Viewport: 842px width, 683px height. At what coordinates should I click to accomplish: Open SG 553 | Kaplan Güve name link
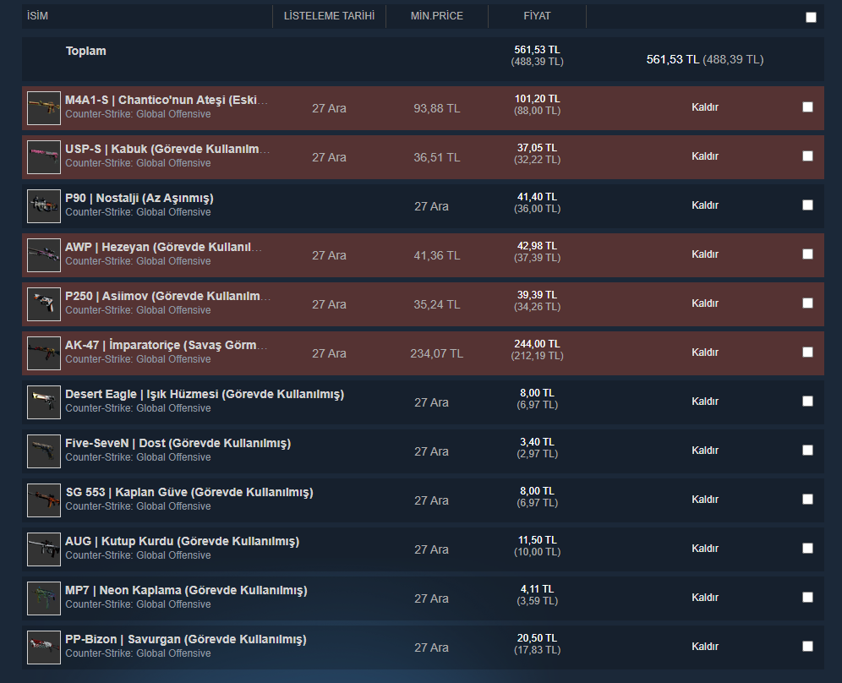pos(189,492)
